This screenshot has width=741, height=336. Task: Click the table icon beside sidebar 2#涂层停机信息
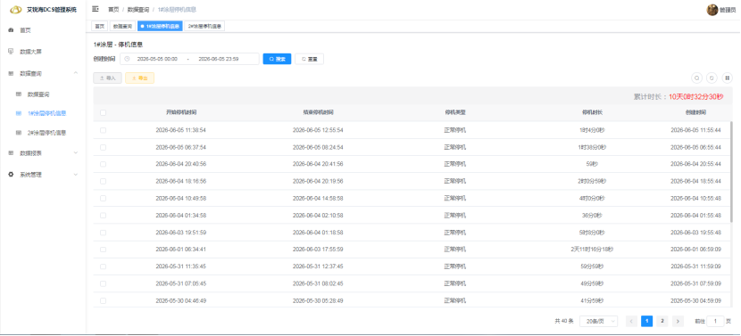click(x=19, y=133)
